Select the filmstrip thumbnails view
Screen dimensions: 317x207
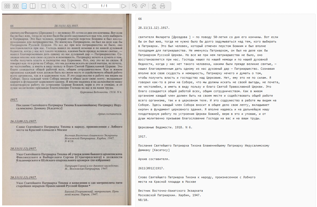point(16,6)
